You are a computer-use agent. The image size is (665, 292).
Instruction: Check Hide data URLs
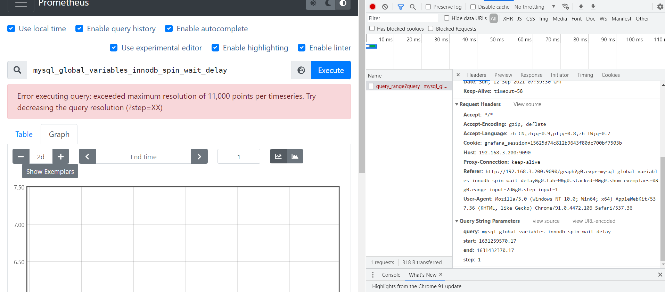(447, 18)
